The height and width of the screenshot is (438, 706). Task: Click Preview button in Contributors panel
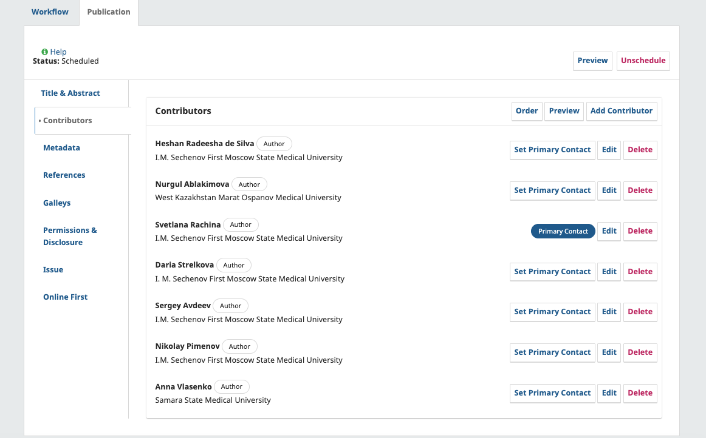click(x=564, y=111)
